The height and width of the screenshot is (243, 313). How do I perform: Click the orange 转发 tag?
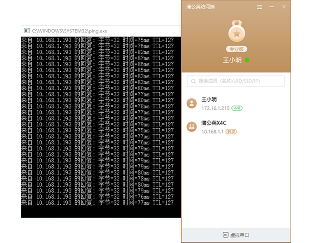[231, 132]
